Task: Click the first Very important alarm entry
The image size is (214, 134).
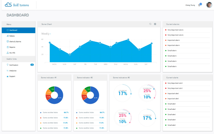Action: 175,30
